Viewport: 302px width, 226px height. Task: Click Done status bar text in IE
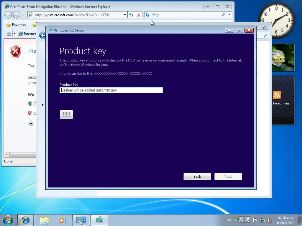coord(8,161)
